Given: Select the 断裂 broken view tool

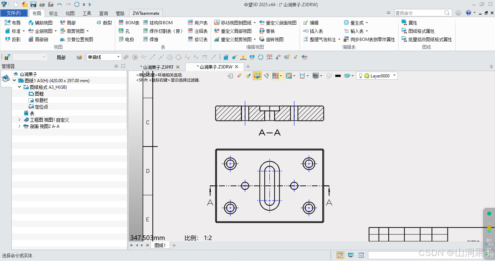Looking at the screenshot, I should click(x=104, y=22).
